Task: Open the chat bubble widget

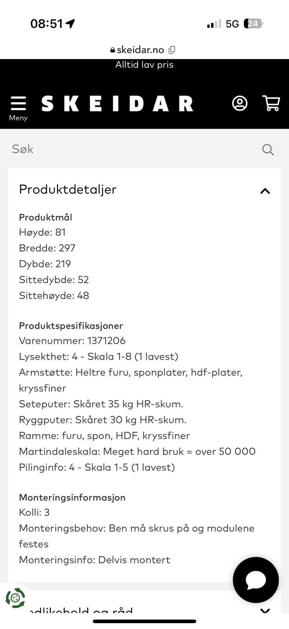Action: click(x=256, y=580)
